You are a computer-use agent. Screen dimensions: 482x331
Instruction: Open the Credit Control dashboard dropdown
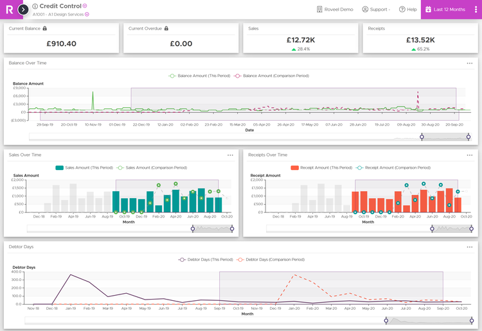pyautogui.click(x=85, y=6)
